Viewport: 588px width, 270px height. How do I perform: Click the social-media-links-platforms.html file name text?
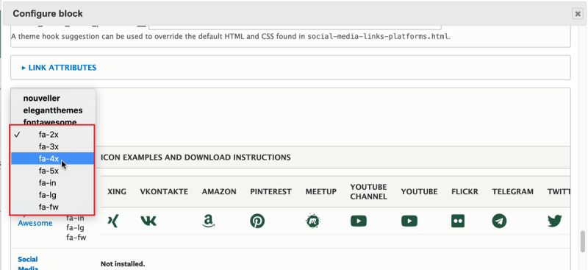pyautogui.click(x=378, y=37)
